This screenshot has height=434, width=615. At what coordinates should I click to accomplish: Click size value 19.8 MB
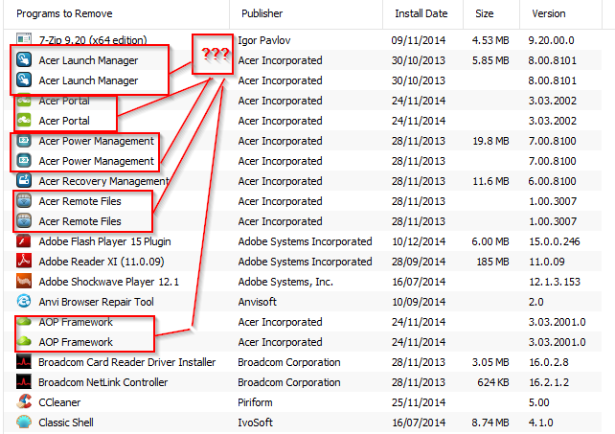490,141
